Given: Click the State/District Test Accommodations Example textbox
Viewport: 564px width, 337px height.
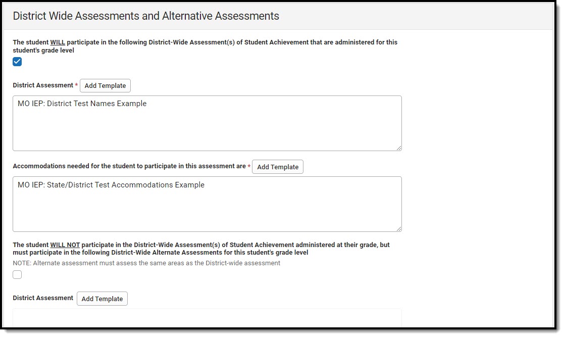Looking at the screenshot, I should click(x=207, y=204).
